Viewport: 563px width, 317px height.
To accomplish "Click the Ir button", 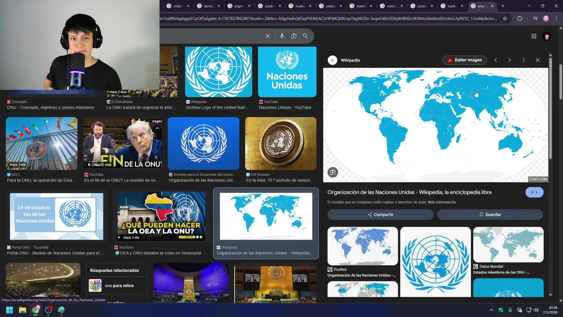I will tap(534, 192).
